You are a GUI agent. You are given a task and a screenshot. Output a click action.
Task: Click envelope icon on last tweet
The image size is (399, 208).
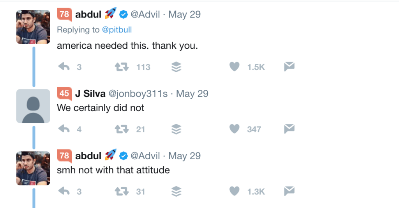coord(289,191)
